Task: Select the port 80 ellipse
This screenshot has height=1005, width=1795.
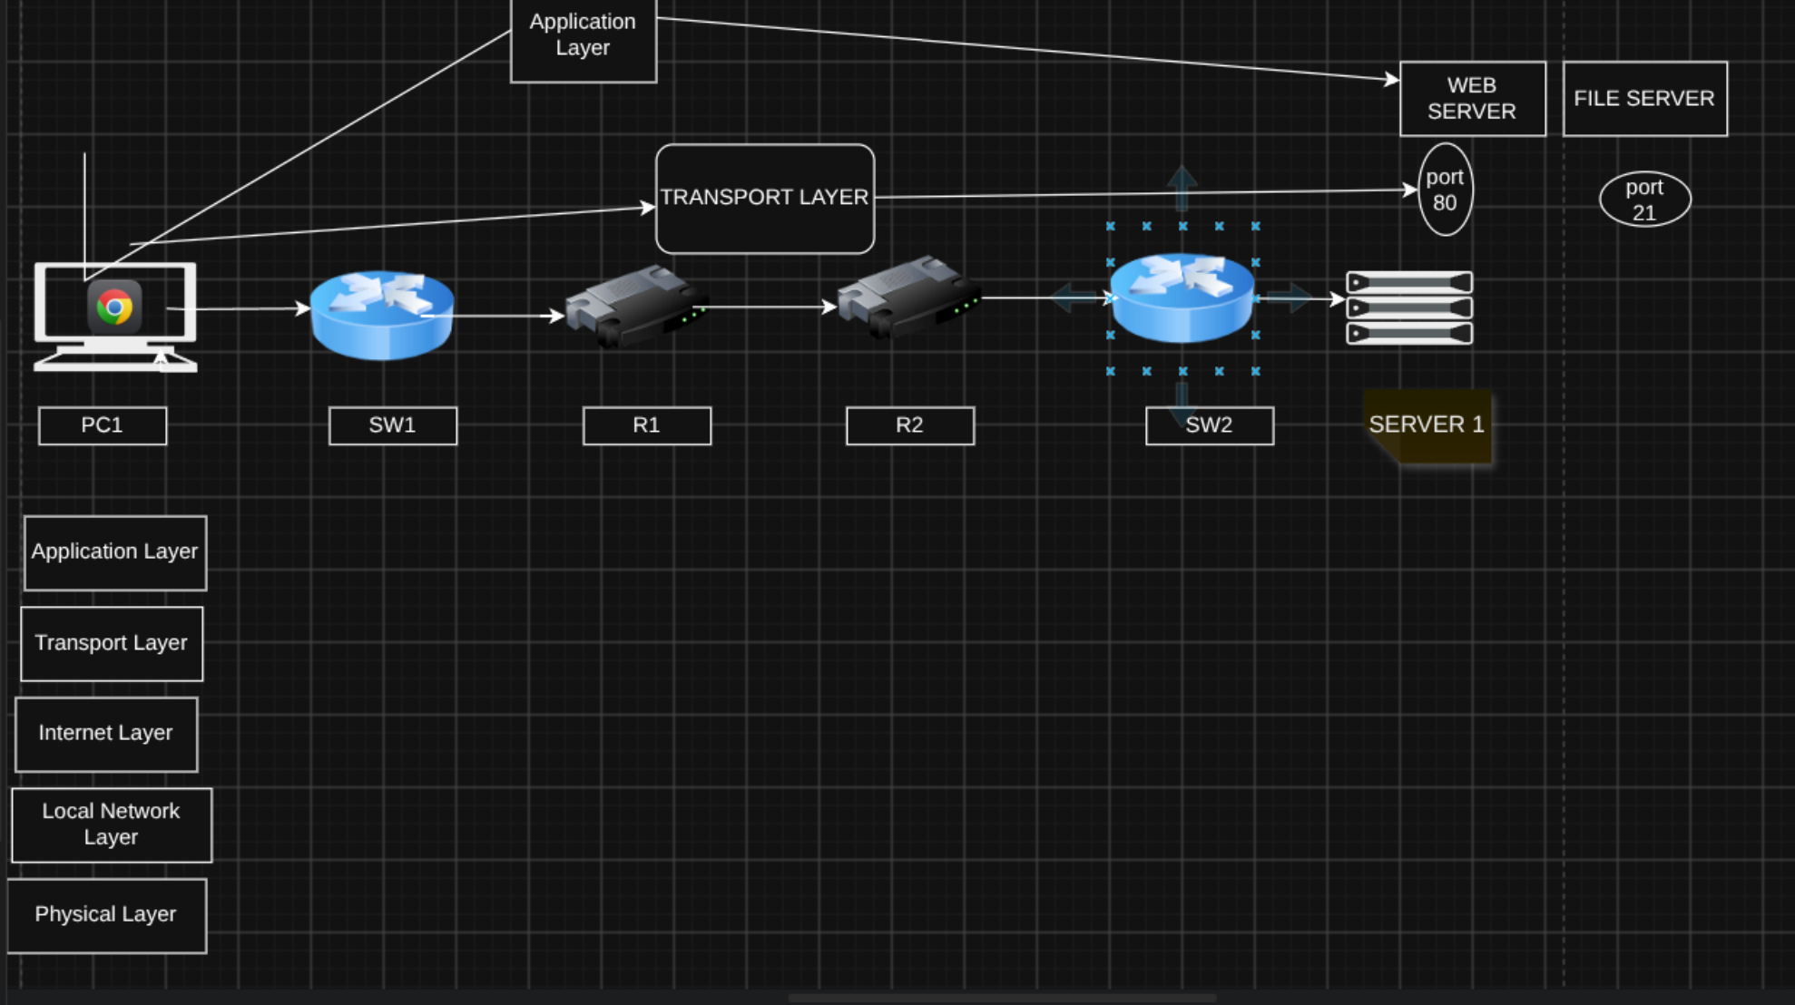Action: click(1446, 190)
